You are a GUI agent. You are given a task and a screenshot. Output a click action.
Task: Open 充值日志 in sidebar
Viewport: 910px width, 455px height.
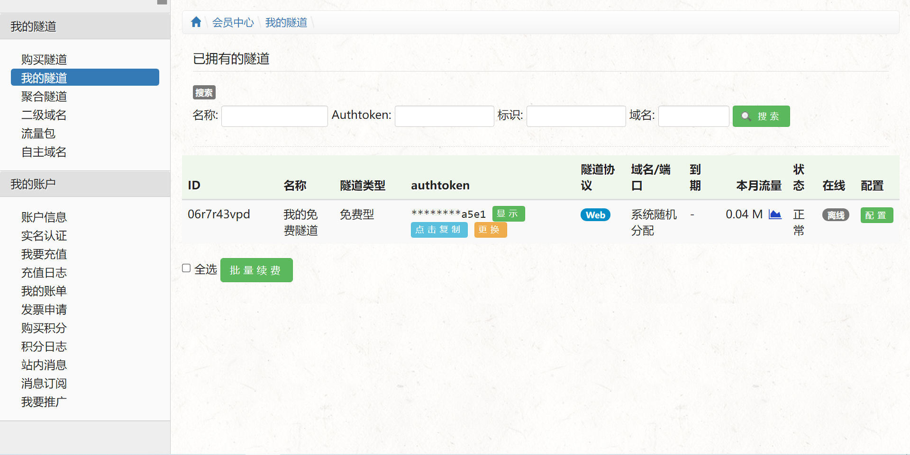click(x=44, y=272)
